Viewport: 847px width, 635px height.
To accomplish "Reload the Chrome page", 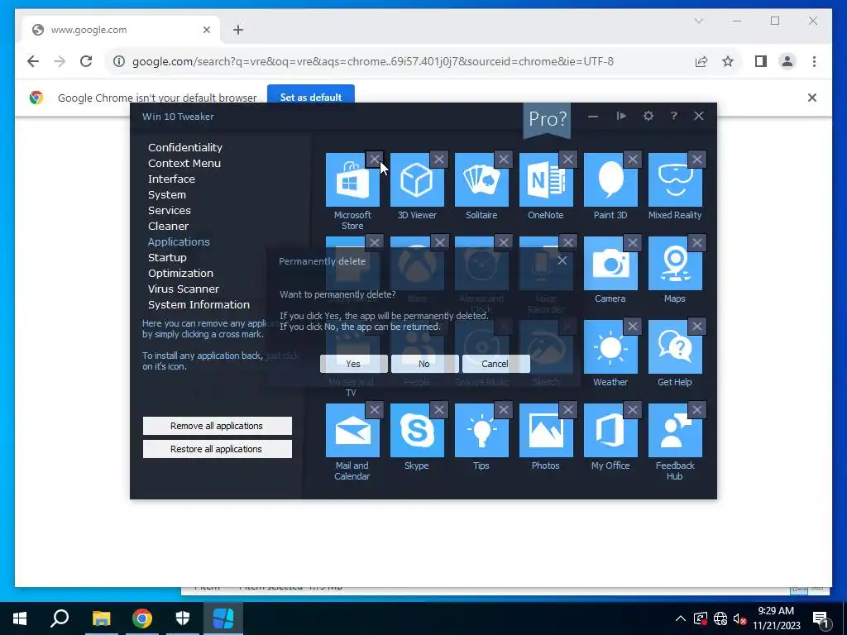I will [86, 61].
